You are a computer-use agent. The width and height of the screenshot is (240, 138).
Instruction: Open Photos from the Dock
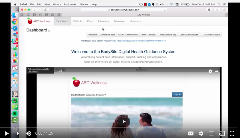[x=15, y=61]
